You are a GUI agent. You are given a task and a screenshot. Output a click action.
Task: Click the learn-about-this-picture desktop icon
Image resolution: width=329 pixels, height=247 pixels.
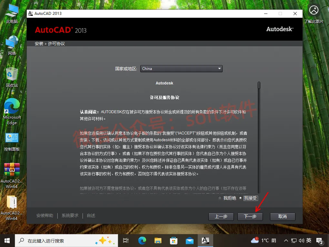314,14
